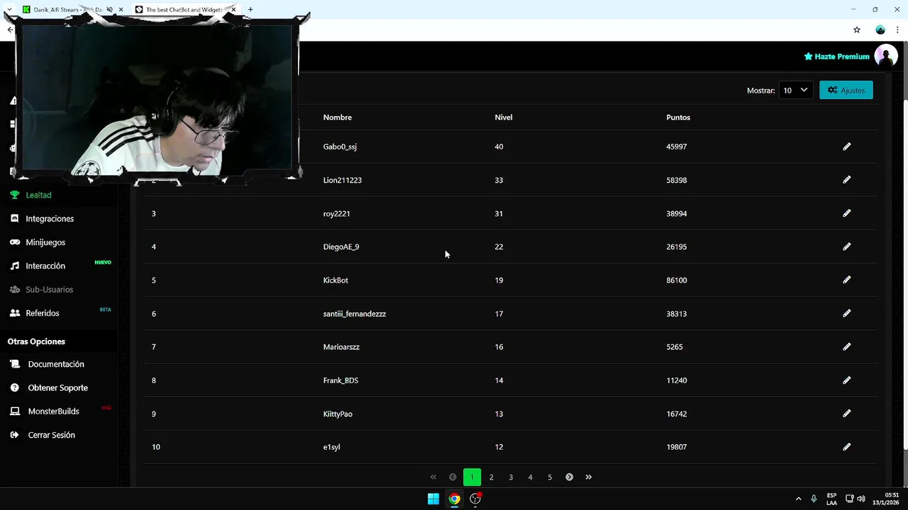Switch to The best ChatBot and Widgets tab
Screen dimensions: 908x510
pyautogui.click(x=184, y=9)
